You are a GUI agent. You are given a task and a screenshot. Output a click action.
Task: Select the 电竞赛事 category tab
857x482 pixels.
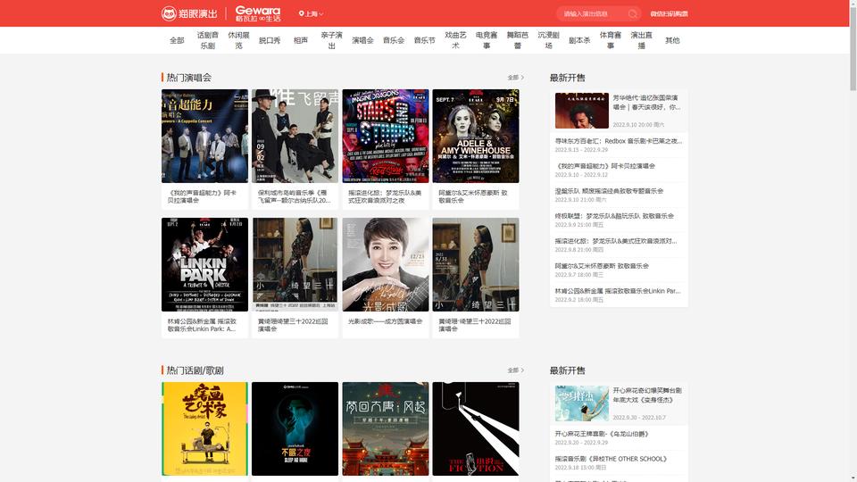tap(487, 40)
